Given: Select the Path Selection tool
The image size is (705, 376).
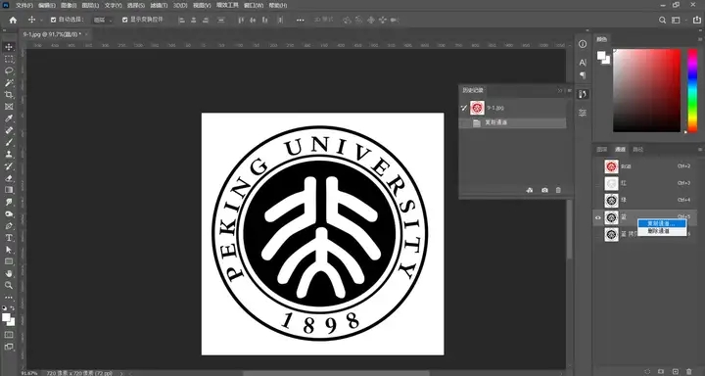Looking at the screenshot, I should pos(9,250).
